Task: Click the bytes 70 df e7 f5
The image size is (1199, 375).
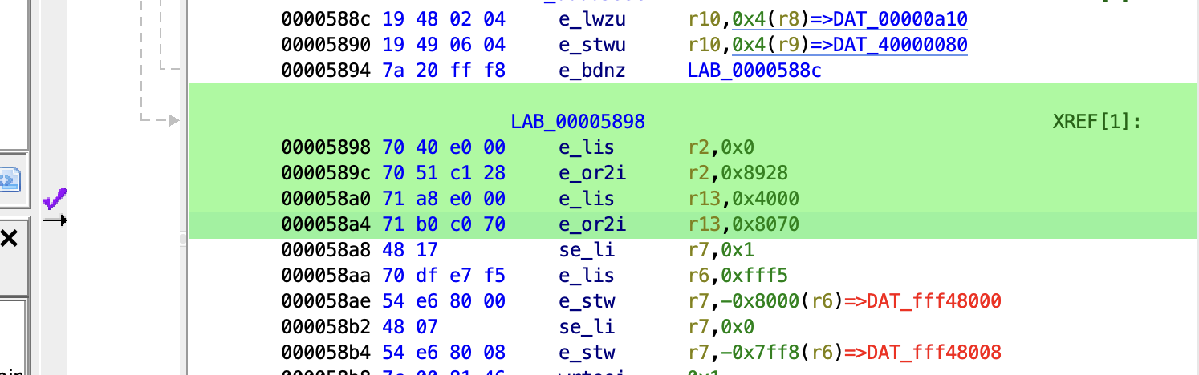Action: click(444, 276)
